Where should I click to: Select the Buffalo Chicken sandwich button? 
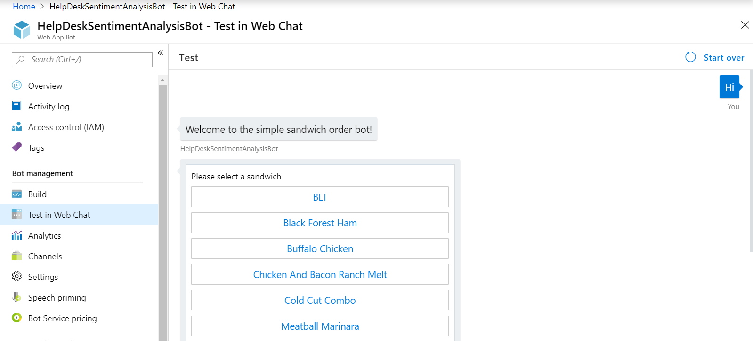[x=320, y=248]
